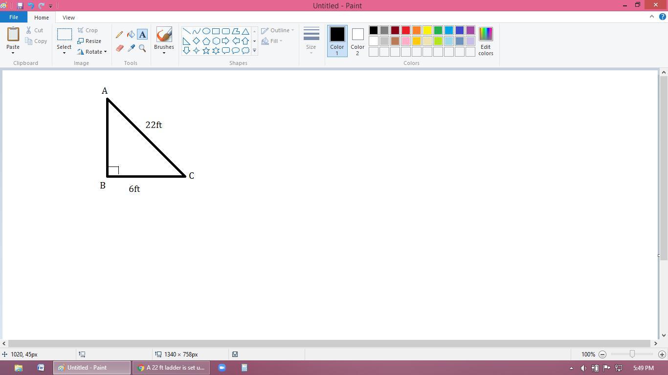
Task: Pick the Diamond shape
Action: click(196, 41)
